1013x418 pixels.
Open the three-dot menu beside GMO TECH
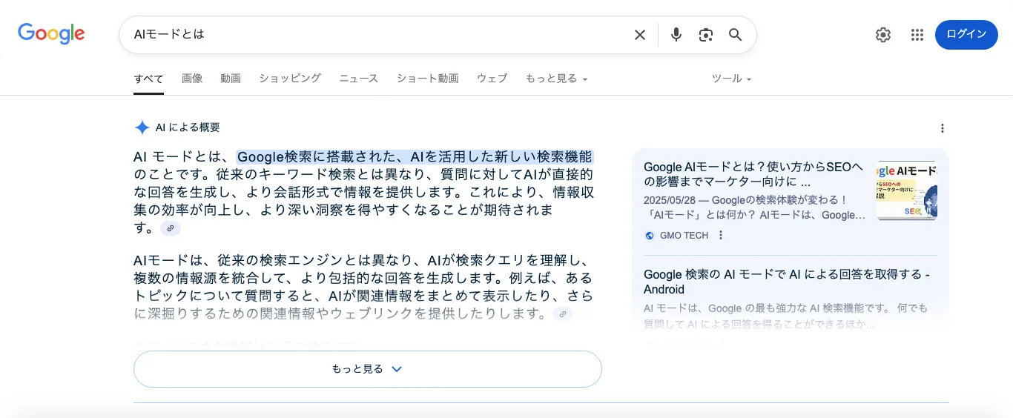coord(721,236)
